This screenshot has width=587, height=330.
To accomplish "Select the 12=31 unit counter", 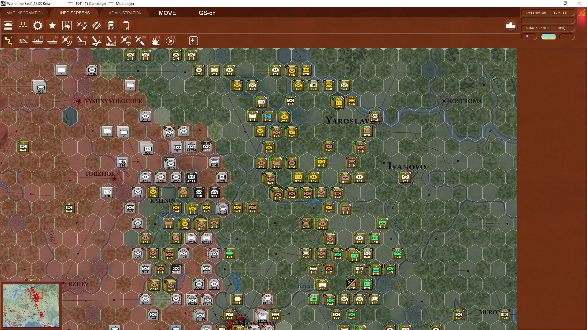I will [206, 238].
